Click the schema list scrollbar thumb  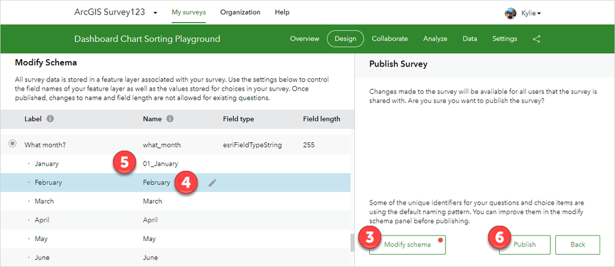tap(352, 243)
